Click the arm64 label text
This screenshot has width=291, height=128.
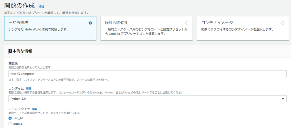[18, 124]
